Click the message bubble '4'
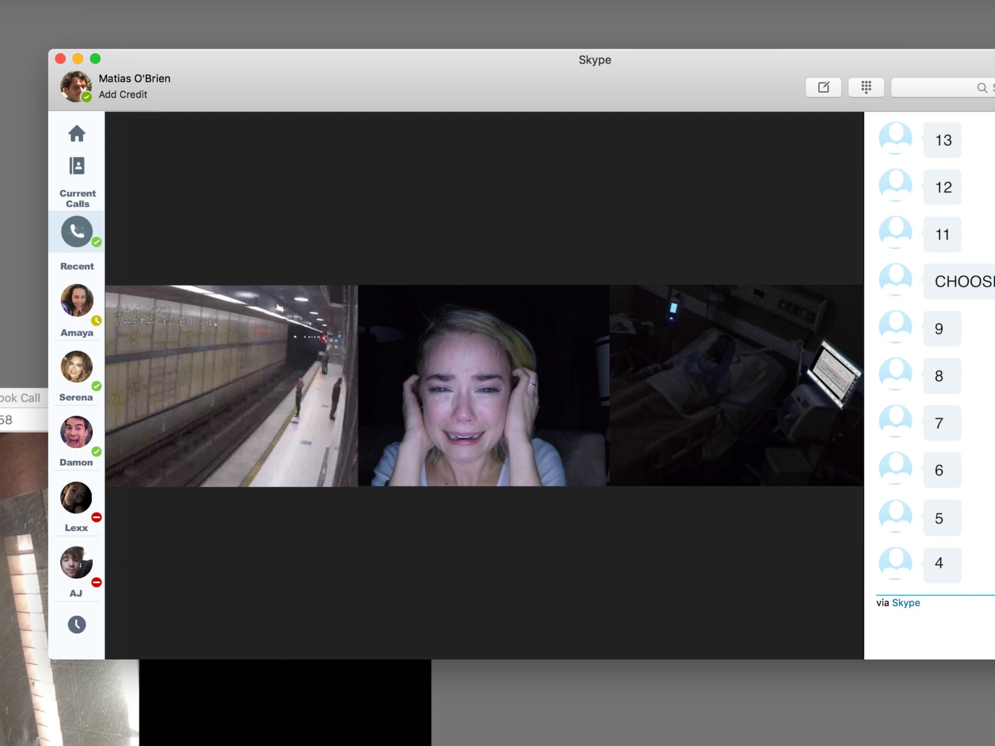 click(x=943, y=565)
